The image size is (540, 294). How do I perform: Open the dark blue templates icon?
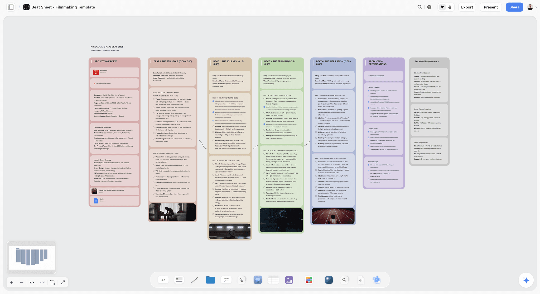[x=329, y=280]
